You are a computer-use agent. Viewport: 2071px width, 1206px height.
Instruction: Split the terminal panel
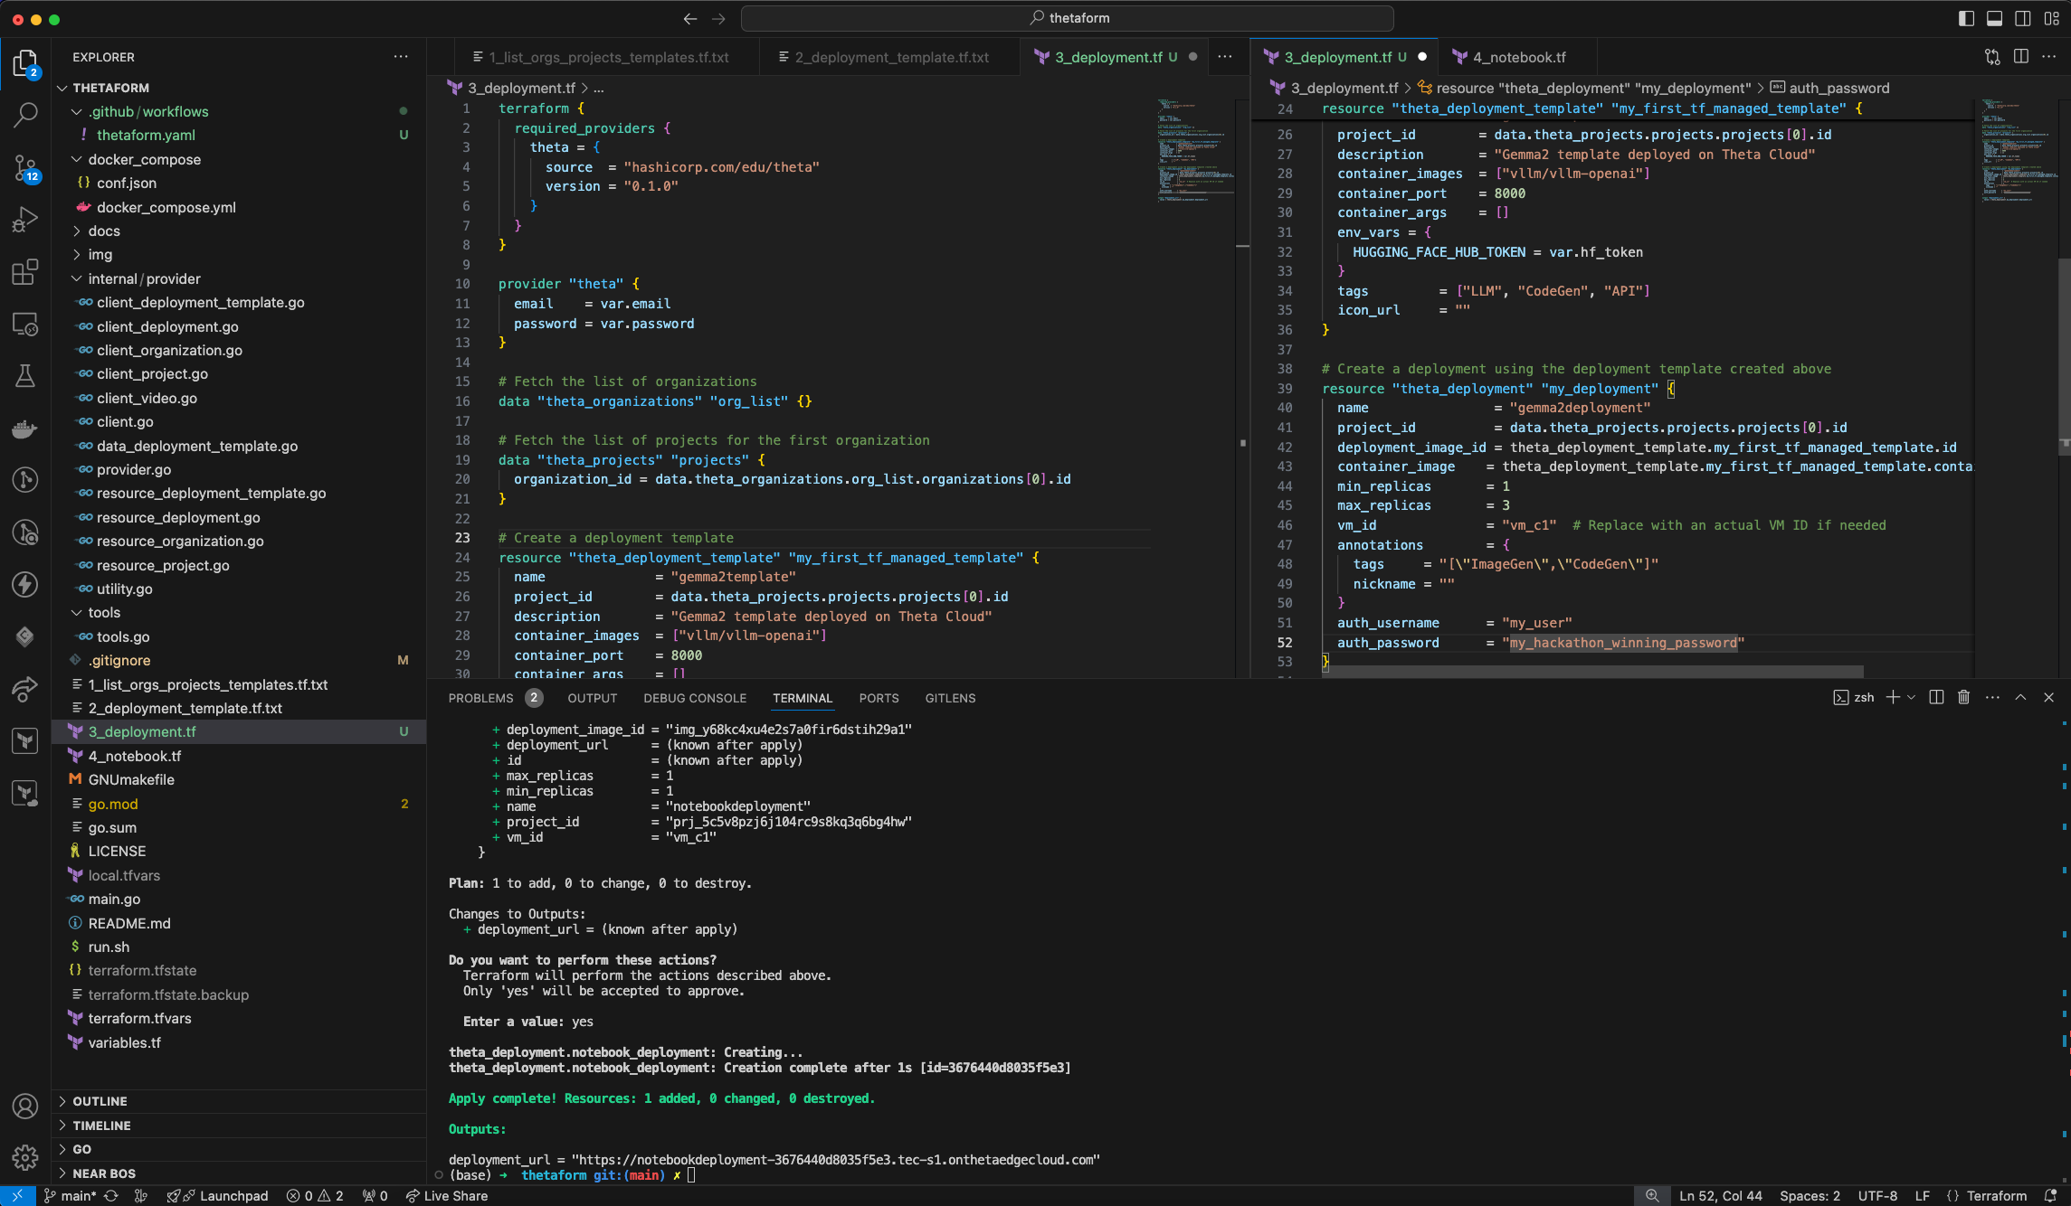click(x=1936, y=697)
